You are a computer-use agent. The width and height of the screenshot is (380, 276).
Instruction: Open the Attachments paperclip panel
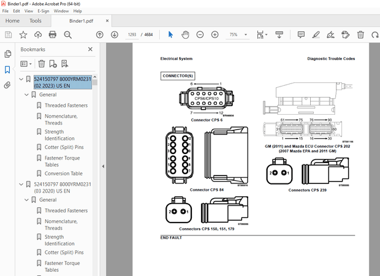pos(8,85)
